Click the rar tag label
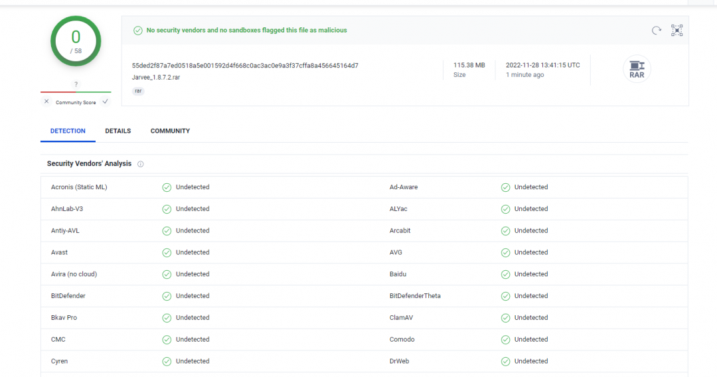The image size is (717, 377). pyautogui.click(x=138, y=91)
